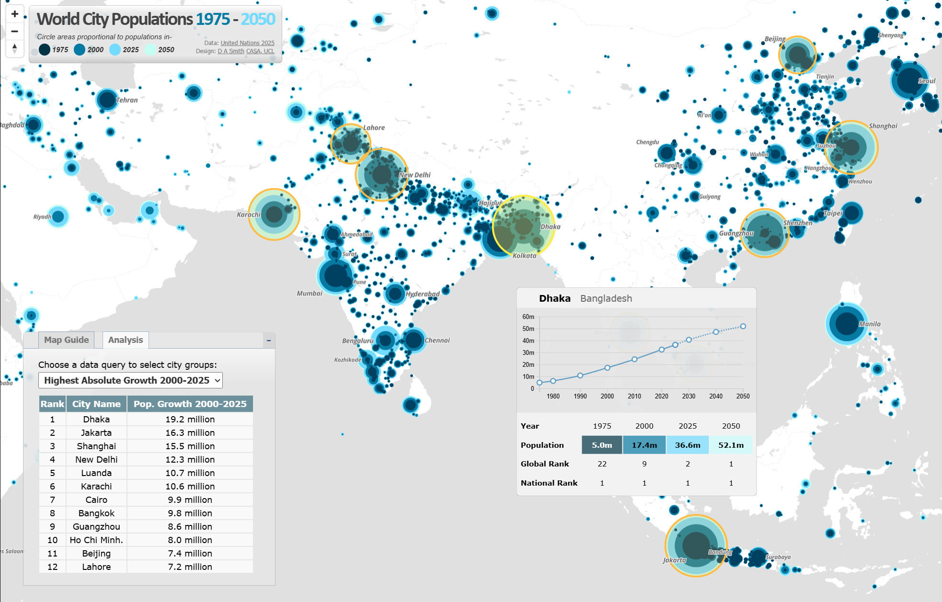Select the Seoul city circle
This screenshot has width=942, height=602.
pyautogui.click(x=909, y=80)
